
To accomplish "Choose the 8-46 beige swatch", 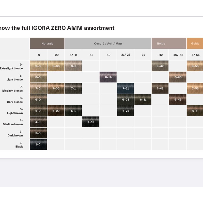I will click(x=178, y=77).
